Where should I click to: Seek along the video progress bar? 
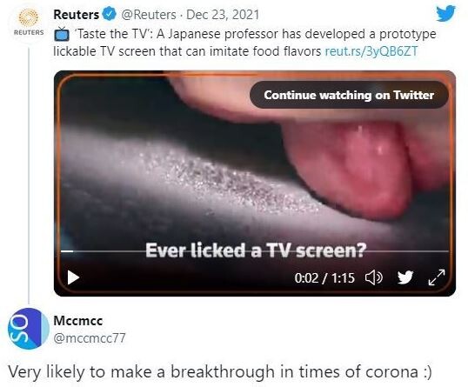coord(255,251)
